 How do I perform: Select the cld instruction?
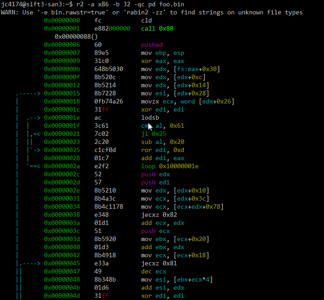click(x=146, y=20)
